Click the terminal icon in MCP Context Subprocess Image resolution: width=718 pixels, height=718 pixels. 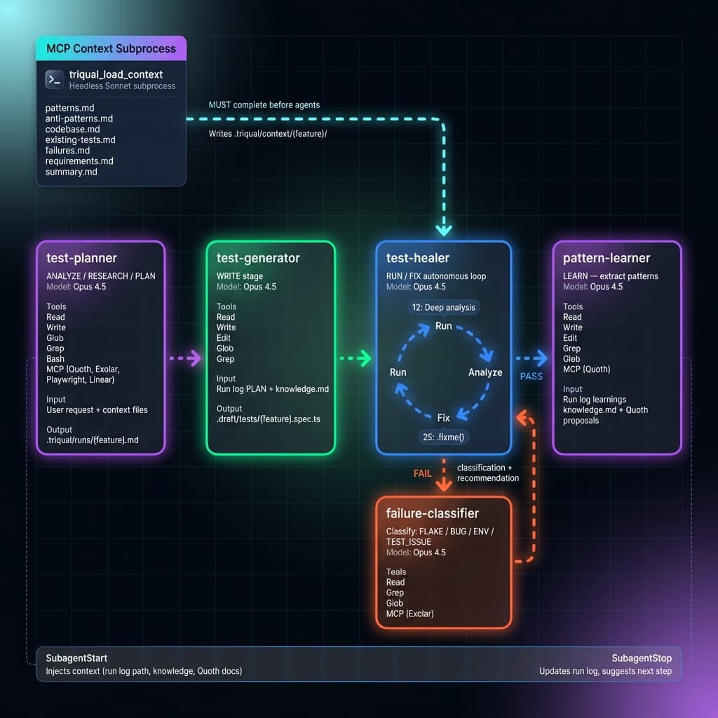tap(54, 79)
